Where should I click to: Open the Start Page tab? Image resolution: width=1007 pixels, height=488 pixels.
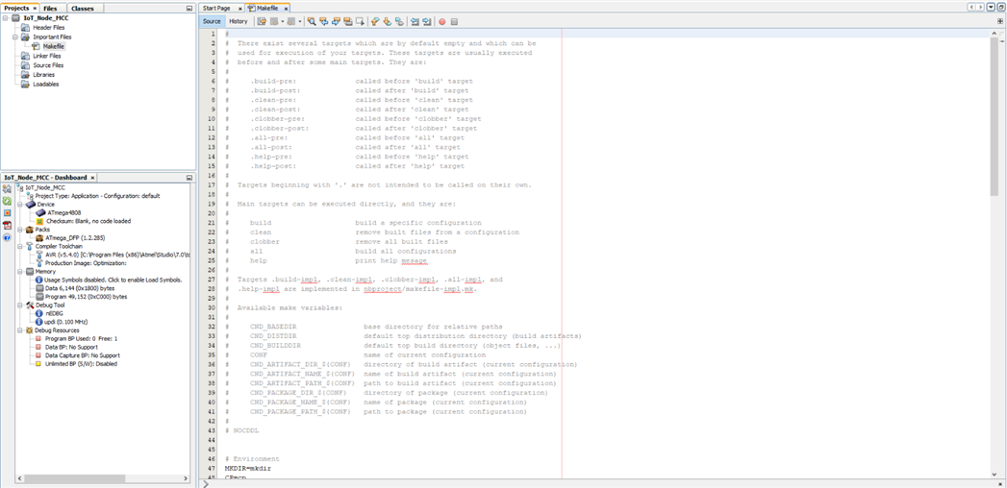coord(216,8)
